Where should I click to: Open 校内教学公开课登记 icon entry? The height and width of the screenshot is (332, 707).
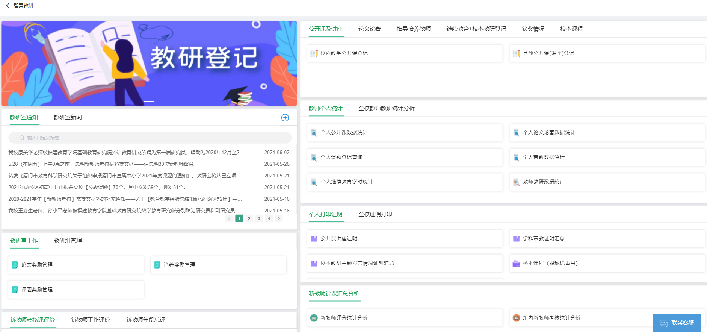[x=314, y=53]
